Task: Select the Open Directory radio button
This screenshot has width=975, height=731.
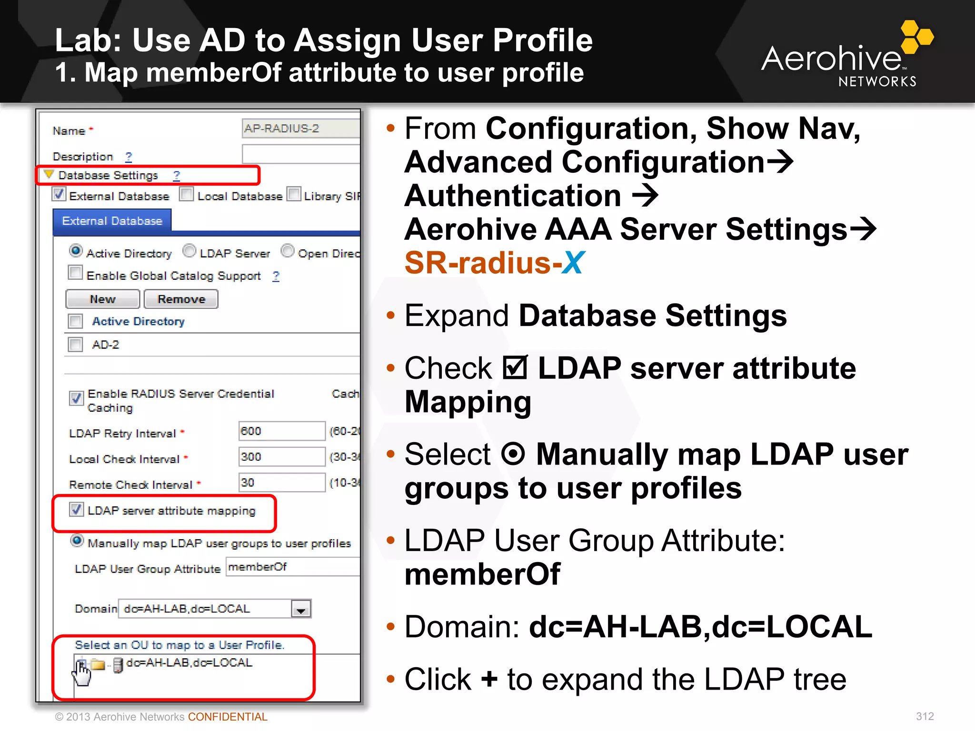Action: (288, 251)
